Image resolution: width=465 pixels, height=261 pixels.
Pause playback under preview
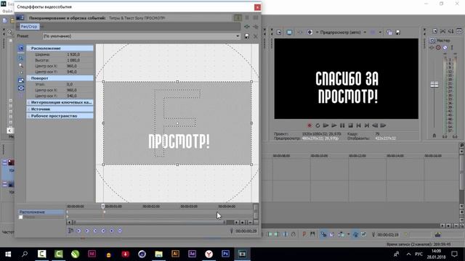click(342, 125)
